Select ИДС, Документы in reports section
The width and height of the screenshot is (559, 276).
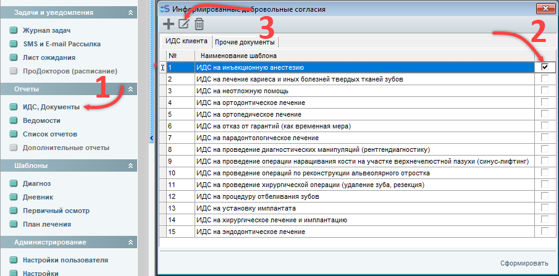click(51, 107)
